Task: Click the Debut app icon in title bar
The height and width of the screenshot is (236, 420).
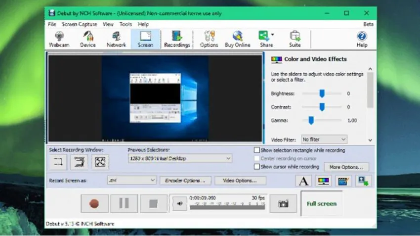Action: (x=52, y=13)
